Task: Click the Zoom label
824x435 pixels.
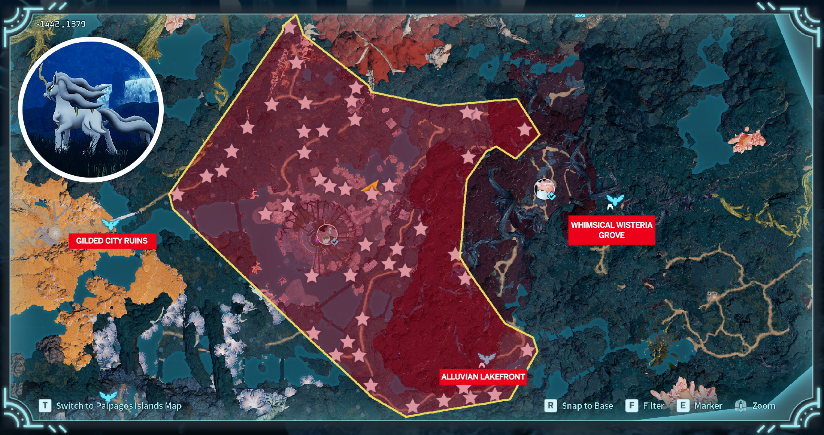Action: coord(764,406)
